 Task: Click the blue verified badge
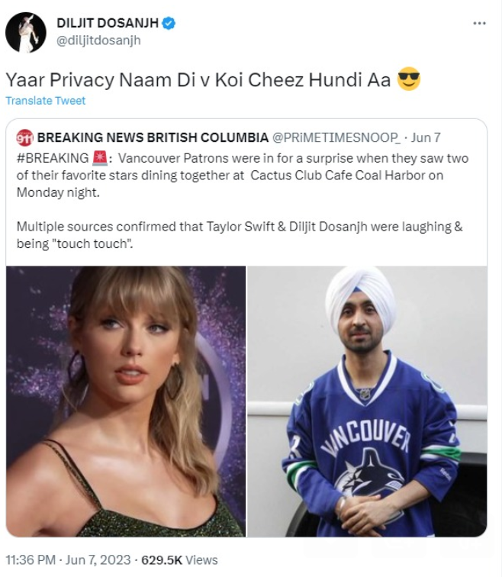pyautogui.click(x=169, y=23)
